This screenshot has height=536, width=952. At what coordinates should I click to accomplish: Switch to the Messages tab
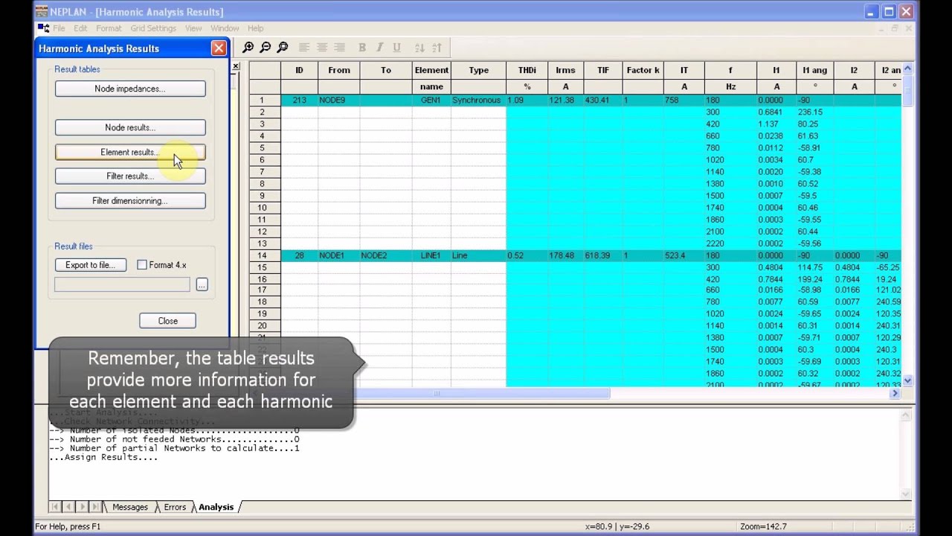click(x=130, y=507)
